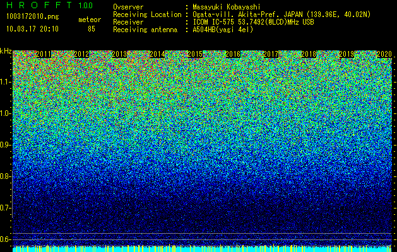Click the Ovserver field label
The width and height of the screenshot is (397, 252).
click(128, 7)
